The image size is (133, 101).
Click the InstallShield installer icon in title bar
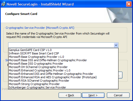click(3, 4)
